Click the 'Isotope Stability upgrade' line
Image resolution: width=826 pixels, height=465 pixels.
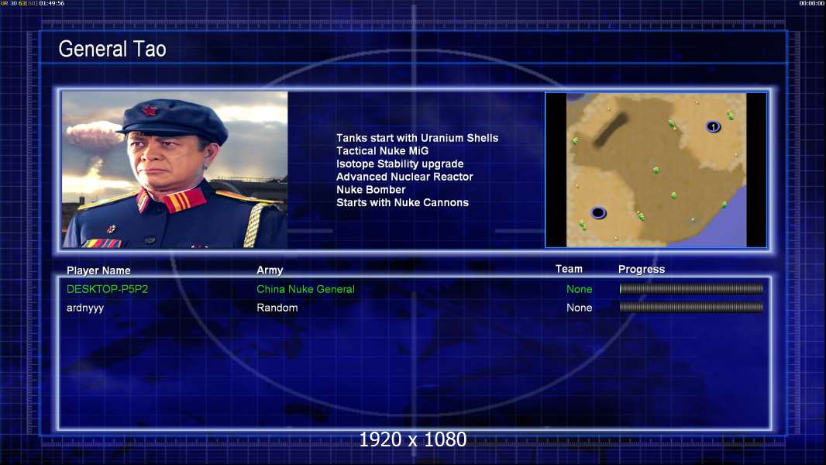pyautogui.click(x=400, y=164)
